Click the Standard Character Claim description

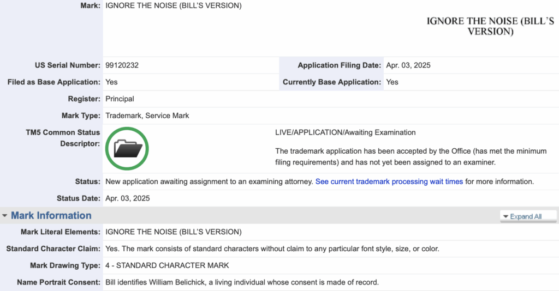click(272, 249)
